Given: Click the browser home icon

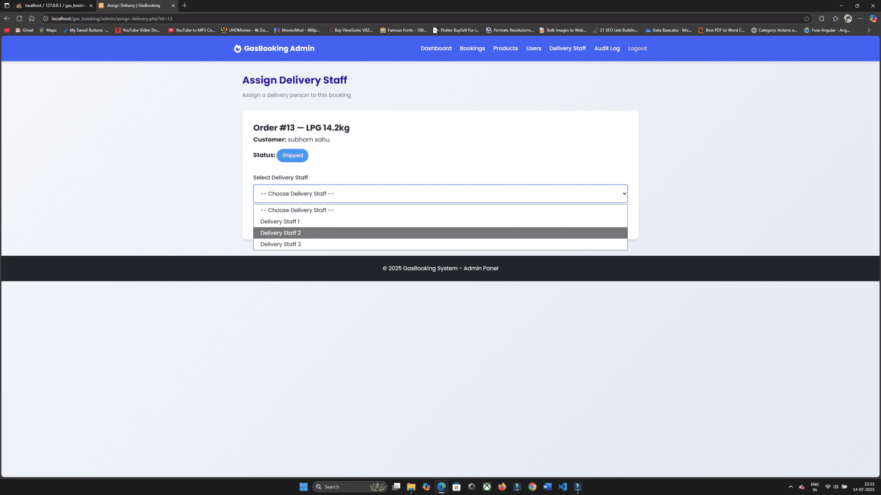Looking at the screenshot, I should [x=32, y=18].
